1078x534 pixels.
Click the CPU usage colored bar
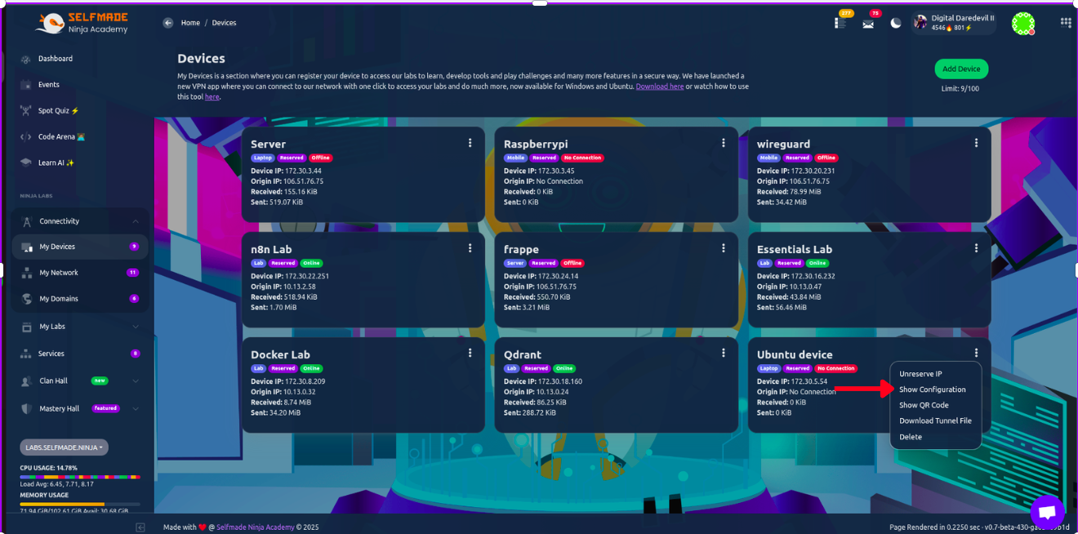[80, 477]
